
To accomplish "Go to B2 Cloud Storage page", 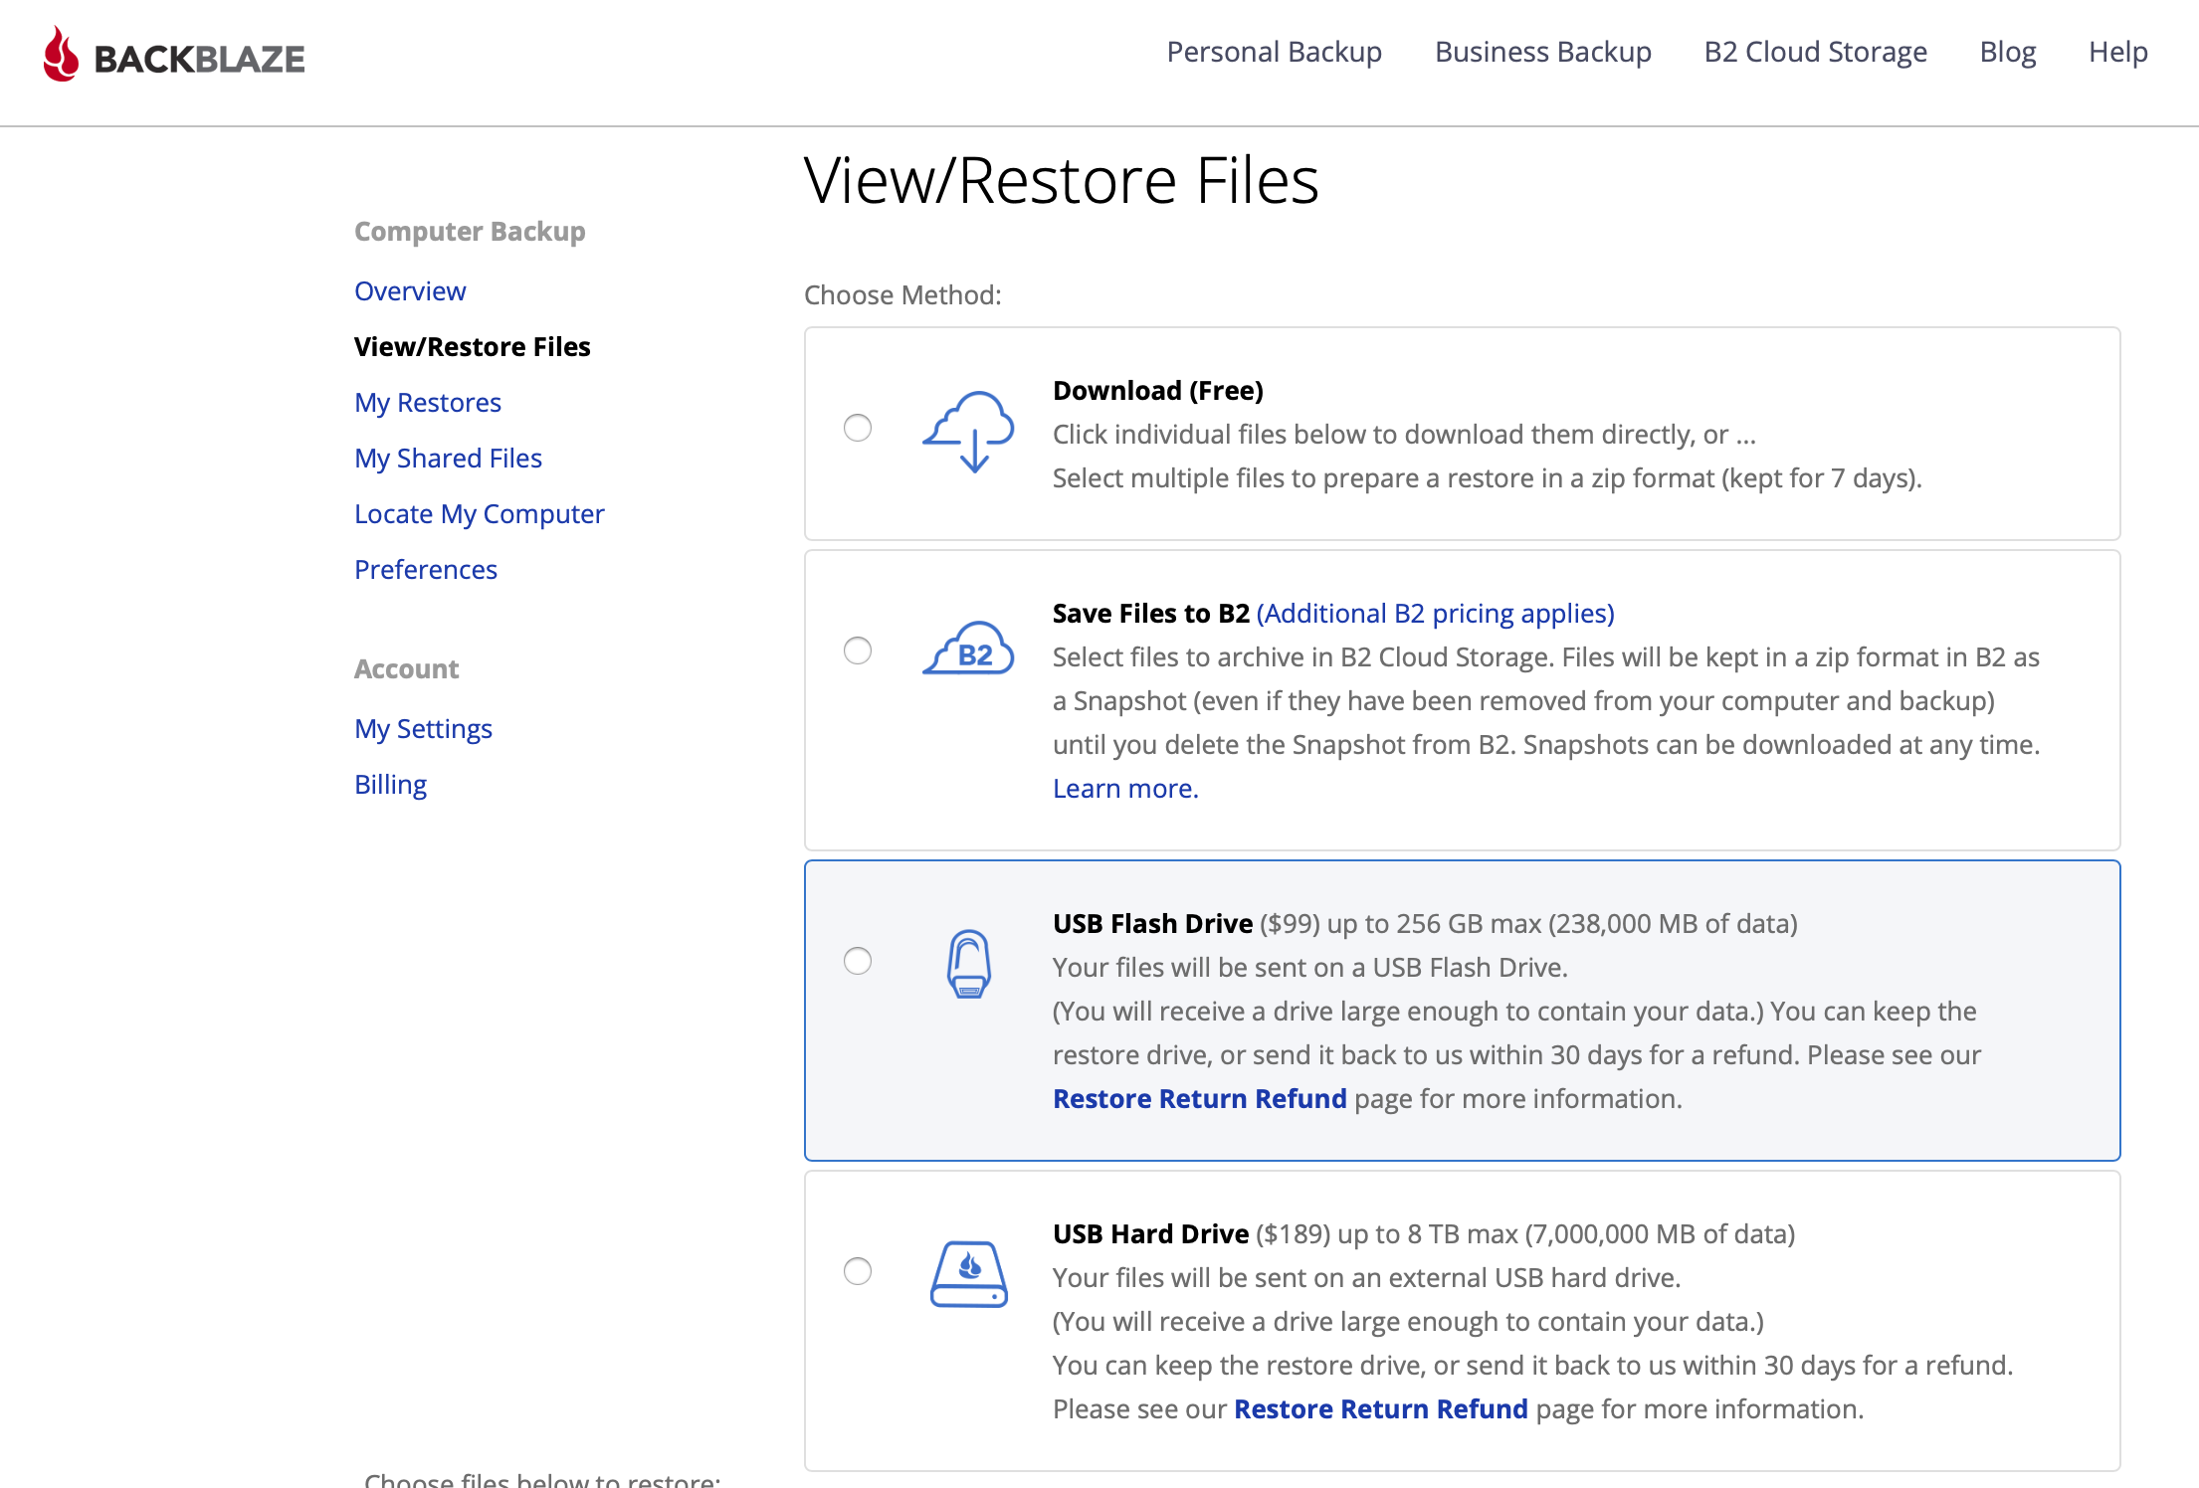I will tap(1815, 52).
